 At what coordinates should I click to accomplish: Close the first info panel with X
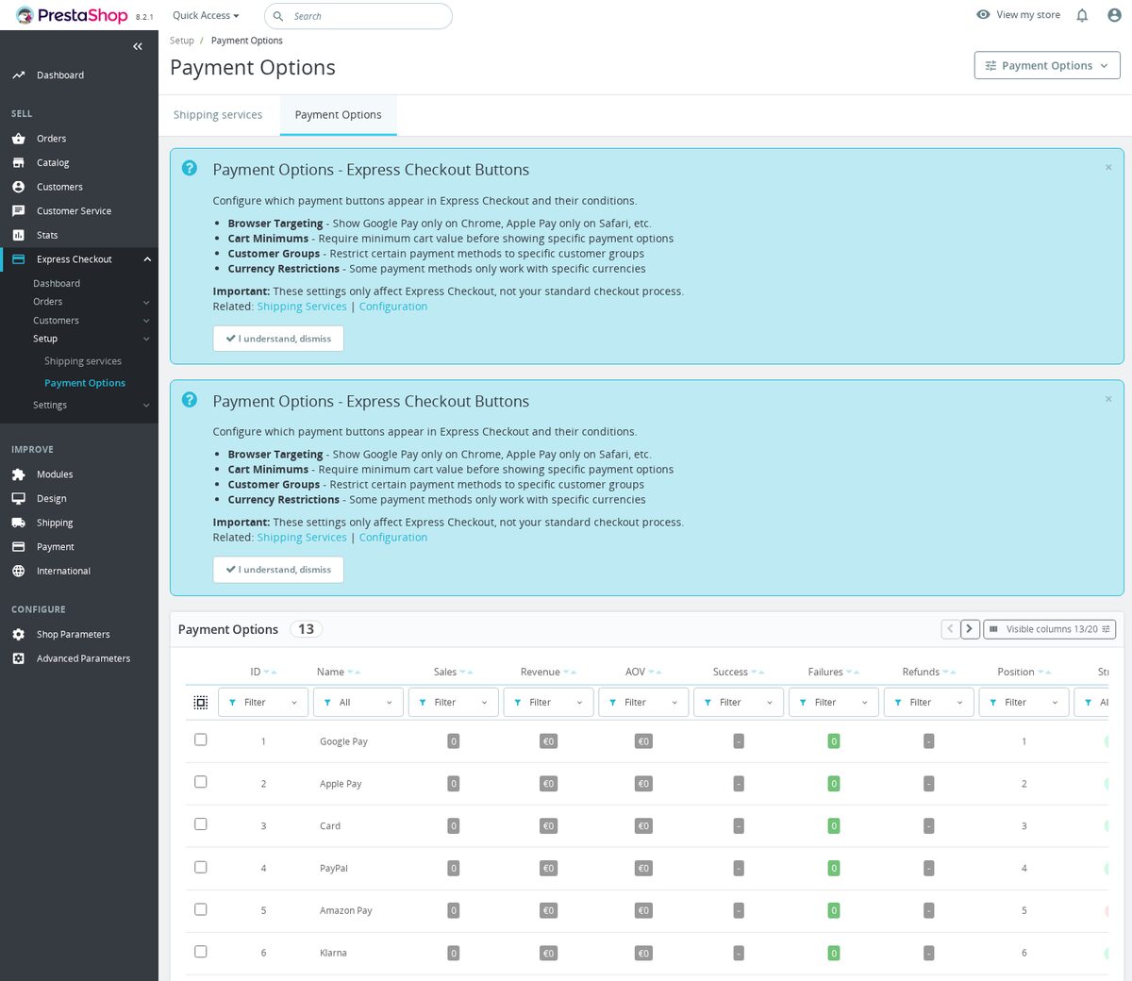point(1108,167)
